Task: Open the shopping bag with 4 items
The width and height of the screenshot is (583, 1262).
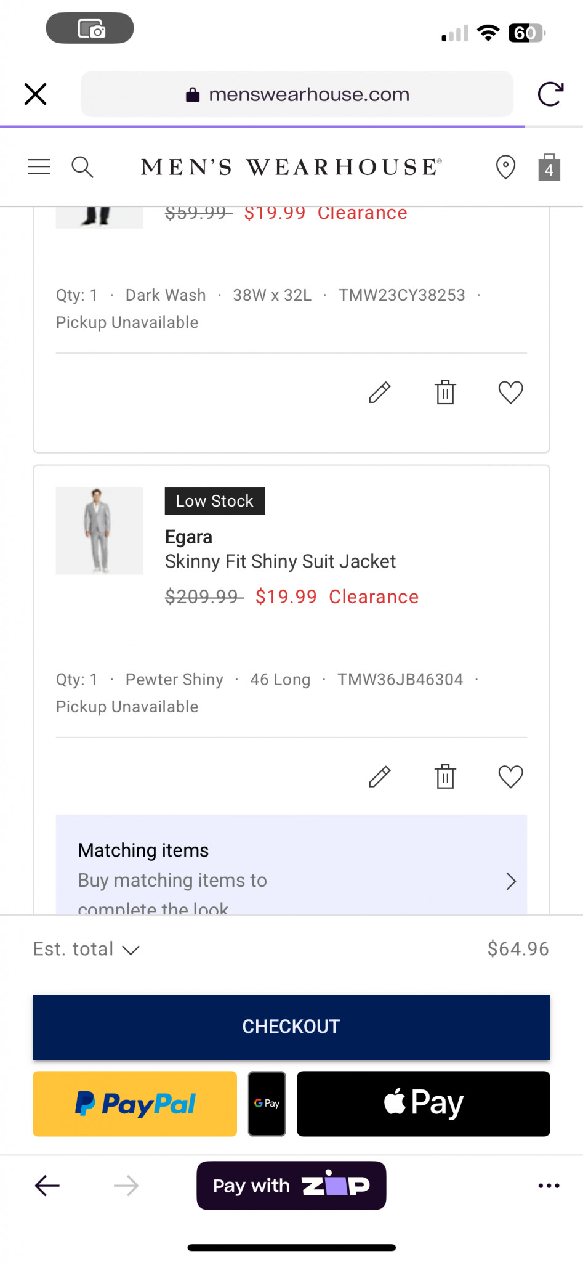Action: 549,168
